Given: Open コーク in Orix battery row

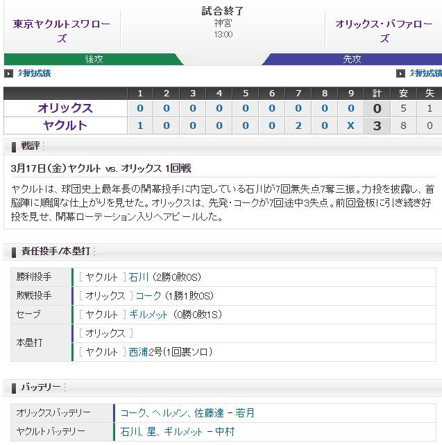Looking at the screenshot, I should pos(133,413).
